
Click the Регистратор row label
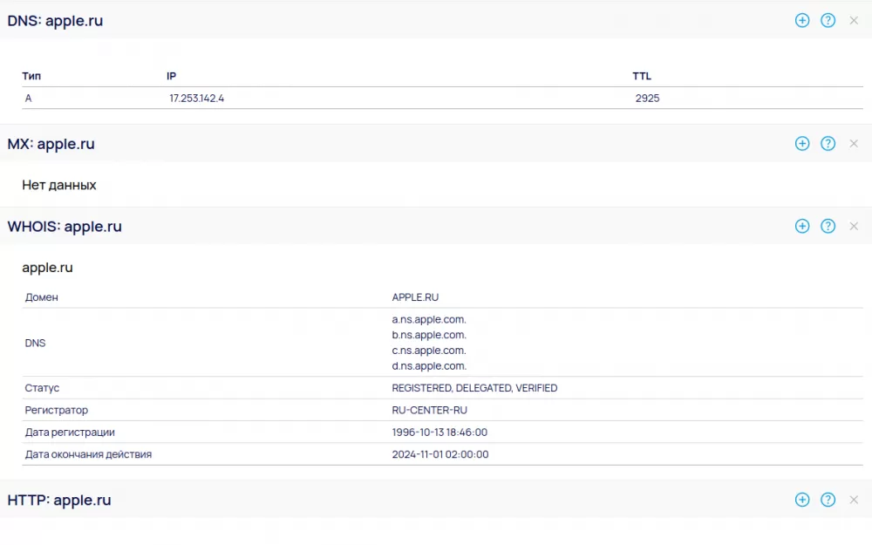(57, 411)
